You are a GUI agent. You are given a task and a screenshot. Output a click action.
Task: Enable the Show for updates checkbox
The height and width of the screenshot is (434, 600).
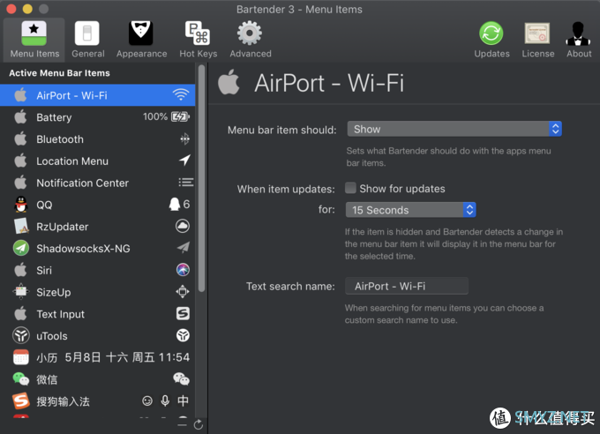pos(350,188)
